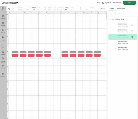Open the Arrange dropdown

pos(49,9)
